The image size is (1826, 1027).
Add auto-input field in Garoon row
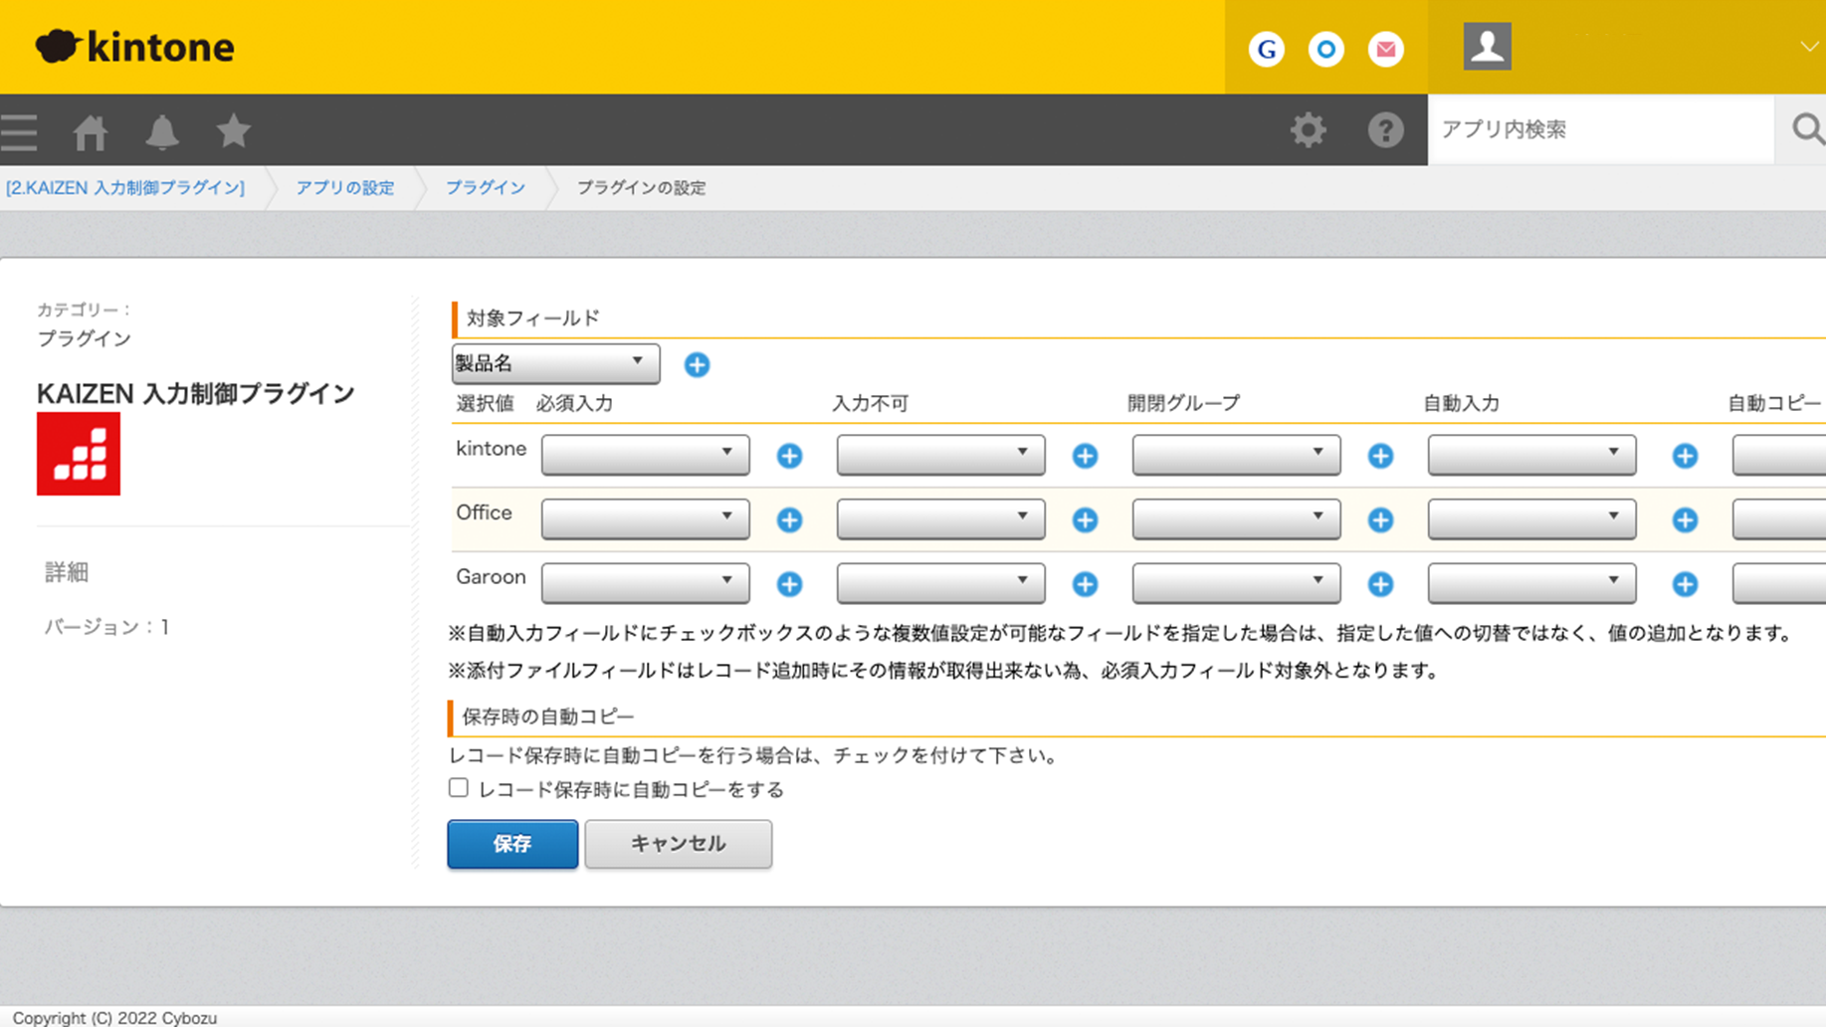coord(1685,584)
